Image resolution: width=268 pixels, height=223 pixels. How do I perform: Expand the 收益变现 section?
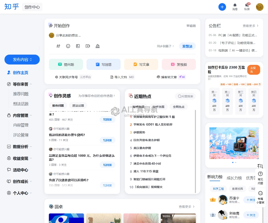[31, 158]
